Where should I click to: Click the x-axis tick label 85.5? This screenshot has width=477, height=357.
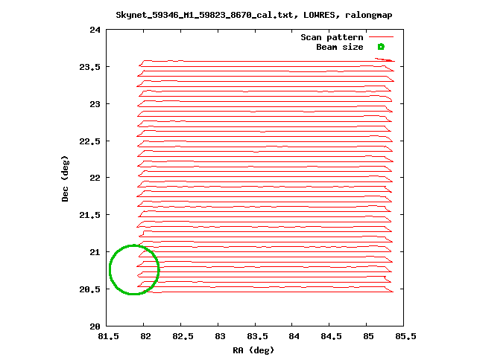coord(405,336)
